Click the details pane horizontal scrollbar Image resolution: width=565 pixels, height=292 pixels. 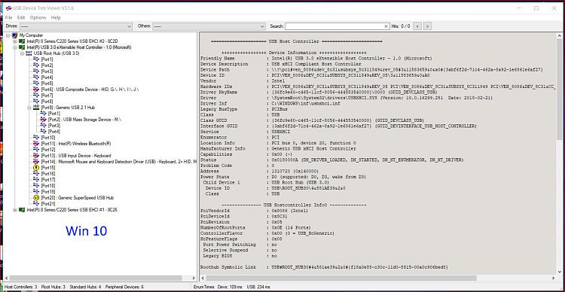tap(341, 278)
